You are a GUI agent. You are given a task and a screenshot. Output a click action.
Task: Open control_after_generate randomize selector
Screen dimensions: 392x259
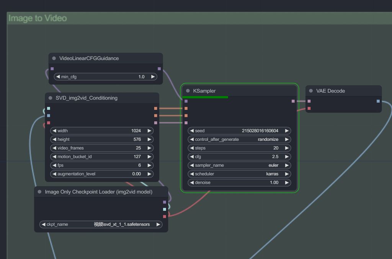(x=239, y=140)
